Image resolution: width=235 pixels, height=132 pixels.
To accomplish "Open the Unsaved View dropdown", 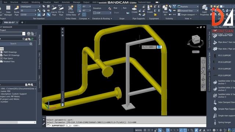I will pyautogui.click(x=188, y=11).
